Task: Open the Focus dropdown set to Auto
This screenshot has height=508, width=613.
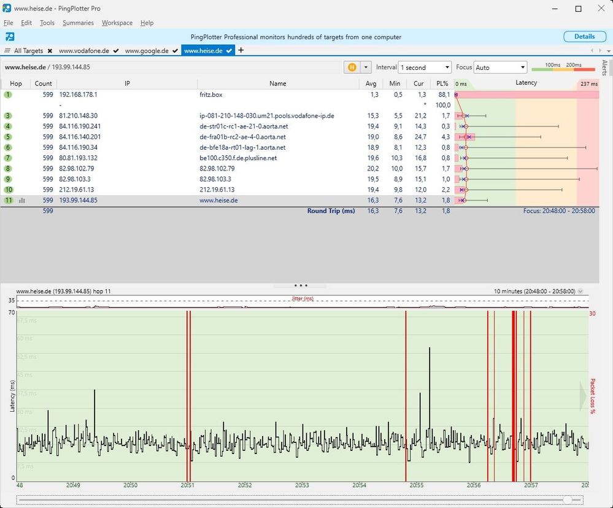Action: pyautogui.click(x=500, y=67)
